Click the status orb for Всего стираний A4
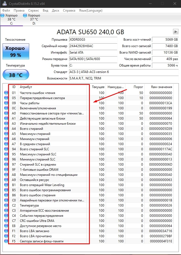This screenshot has height=255, width=181. point(6,129)
